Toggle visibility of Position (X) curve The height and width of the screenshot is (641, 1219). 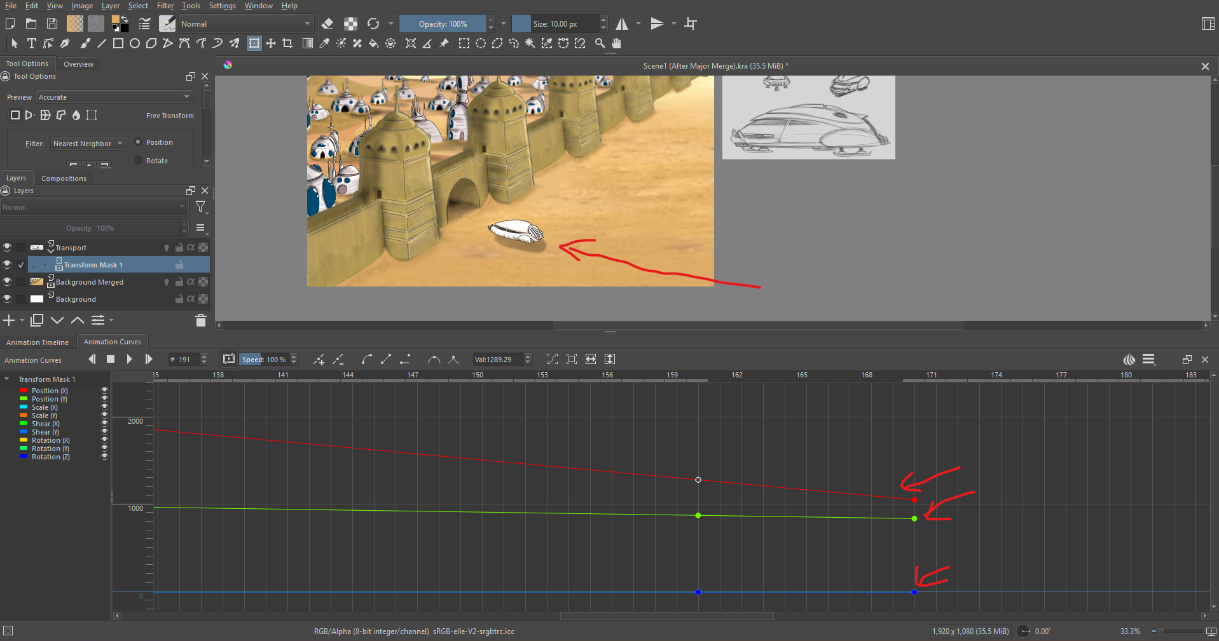[104, 391]
